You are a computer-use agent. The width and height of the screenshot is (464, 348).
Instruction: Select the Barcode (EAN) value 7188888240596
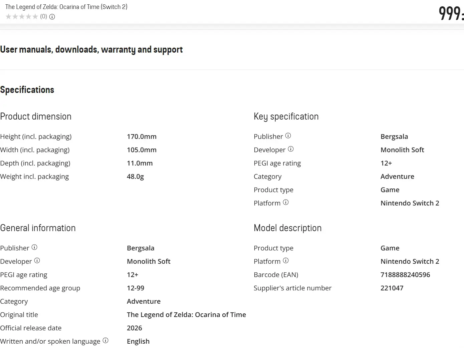tap(405, 275)
